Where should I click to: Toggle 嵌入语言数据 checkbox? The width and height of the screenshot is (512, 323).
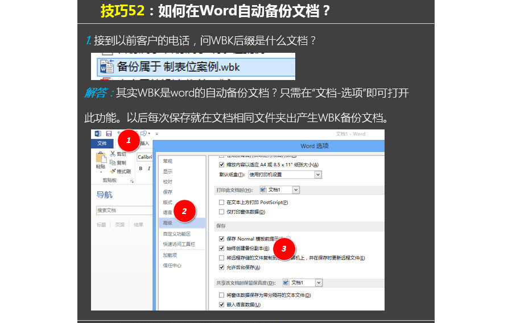coord(222,305)
